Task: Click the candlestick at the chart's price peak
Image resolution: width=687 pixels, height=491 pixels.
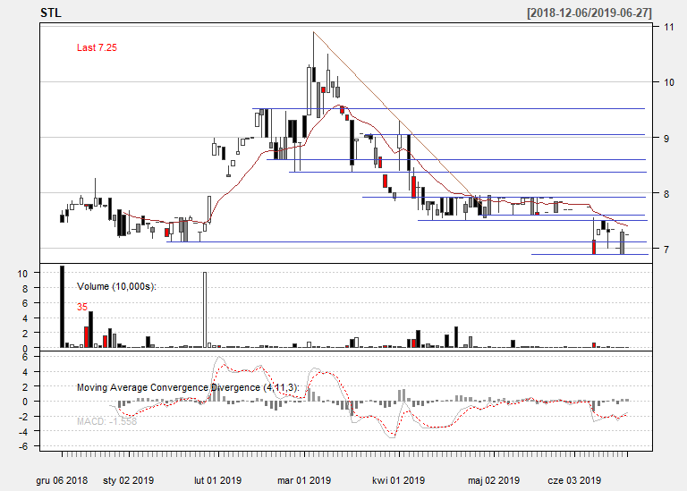Action: tap(314, 57)
